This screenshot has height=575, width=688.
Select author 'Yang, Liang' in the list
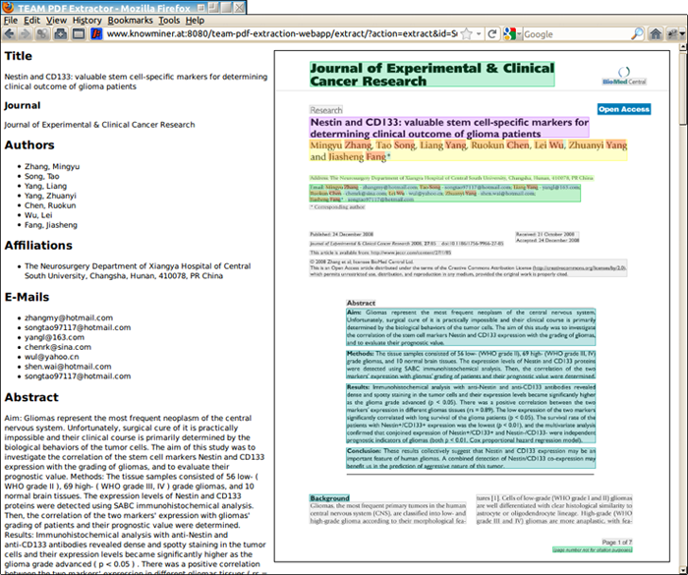[45, 186]
